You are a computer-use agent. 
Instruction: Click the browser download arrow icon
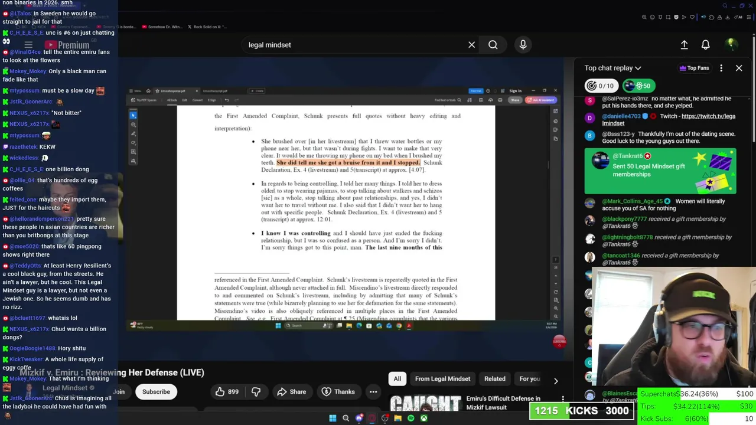727,17
